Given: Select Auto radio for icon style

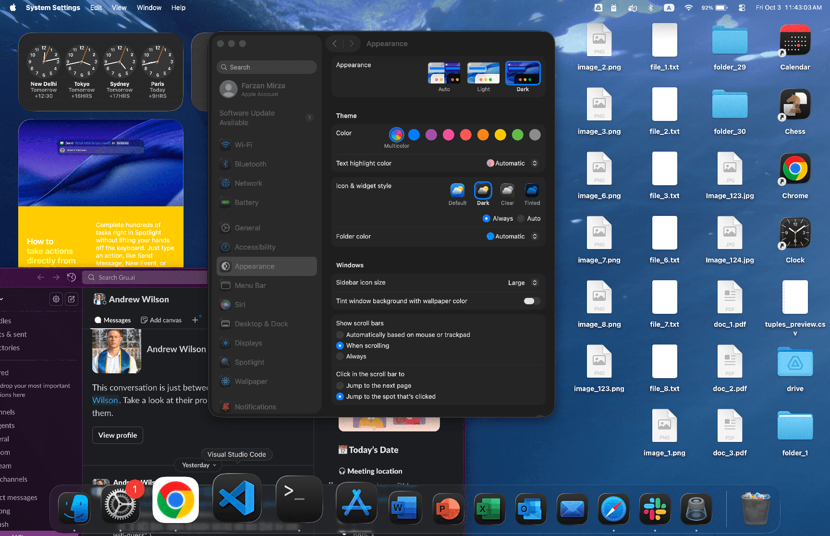Looking at the screenshot, I should [521, 219].
